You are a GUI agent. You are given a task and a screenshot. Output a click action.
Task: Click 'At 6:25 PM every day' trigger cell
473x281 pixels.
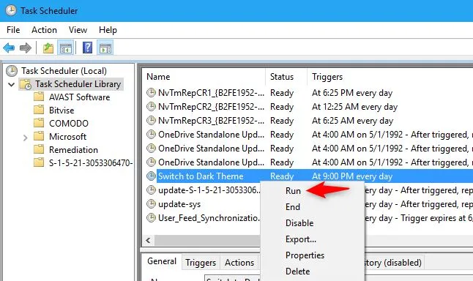352,93
